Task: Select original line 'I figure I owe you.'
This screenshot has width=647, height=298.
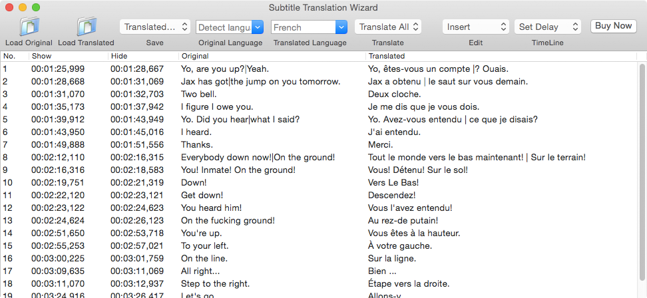Action: (x=217, y=107)
